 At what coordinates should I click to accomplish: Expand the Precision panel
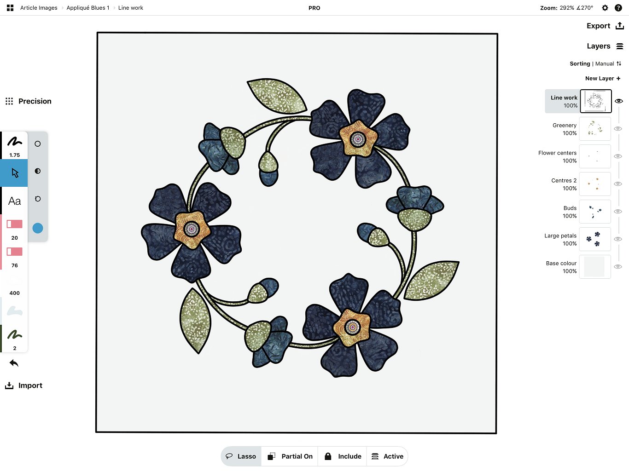28,101
